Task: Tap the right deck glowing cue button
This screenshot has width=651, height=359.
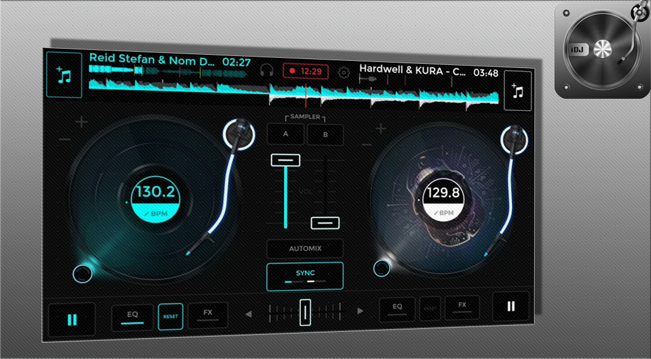Action: 382,269
